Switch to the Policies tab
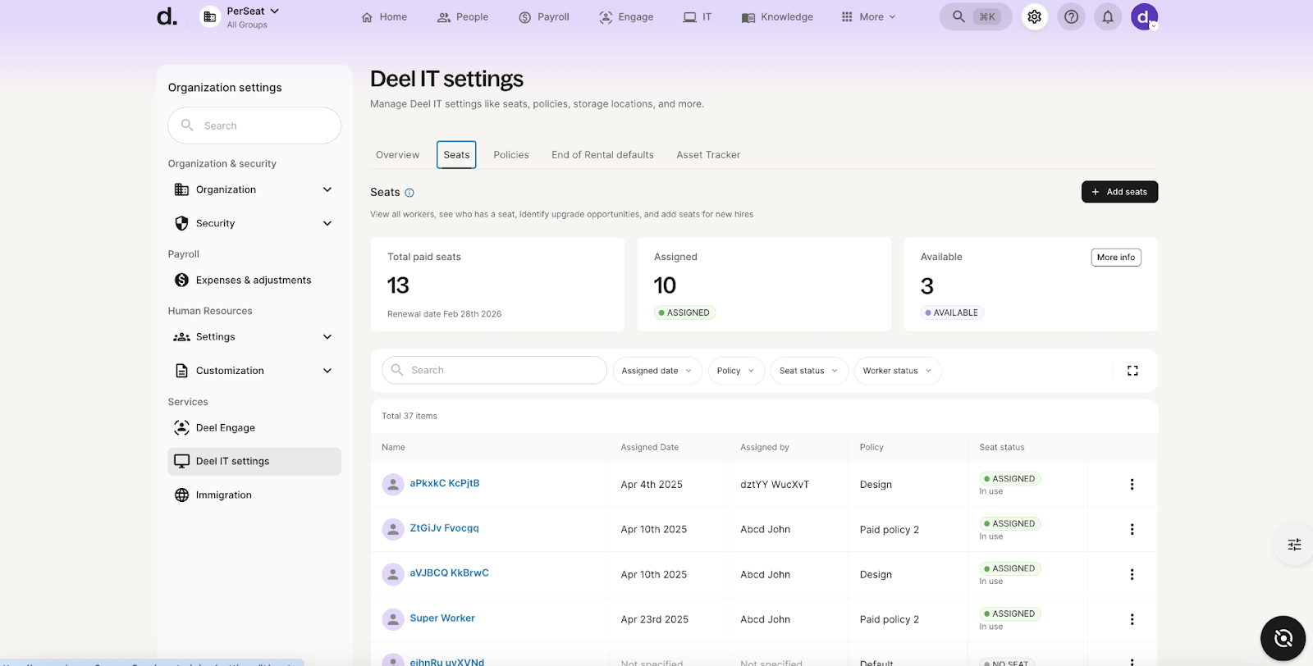 click(511, 155)
